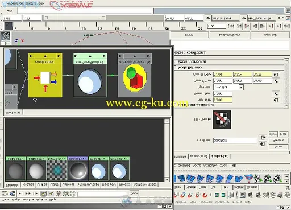
Task: Click the play backward button
Action: click(255, 26)
